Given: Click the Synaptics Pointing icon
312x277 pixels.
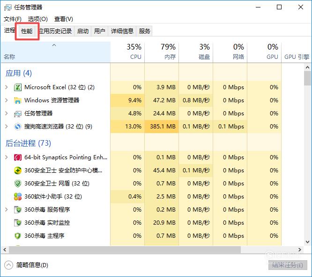Looking at the screenshot, I should point(18,157).
